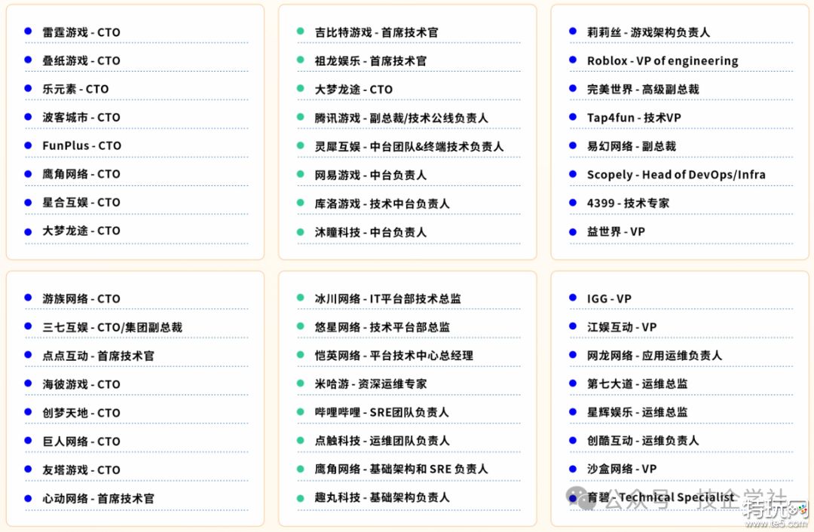Select 恺英网络 - 平台技术中心总经理 entry
This screenshot has height=532, width=814.
pyautogui.click(x=393, y=355)
